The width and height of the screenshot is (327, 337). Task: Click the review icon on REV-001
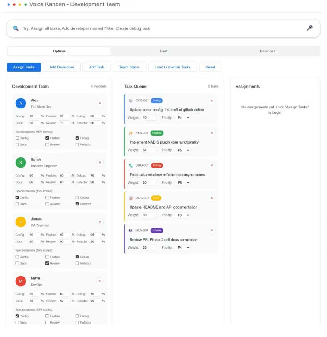[x=131, y=230]
